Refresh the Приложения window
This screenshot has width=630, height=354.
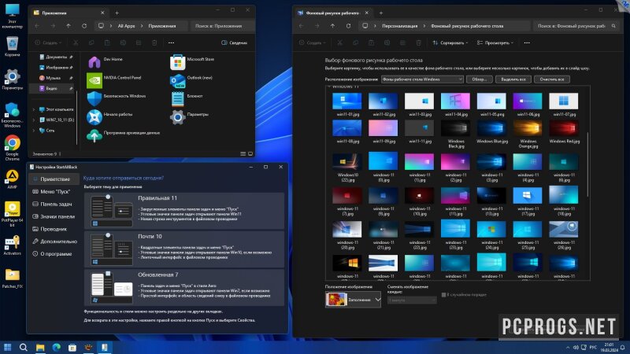click(84, 26)
